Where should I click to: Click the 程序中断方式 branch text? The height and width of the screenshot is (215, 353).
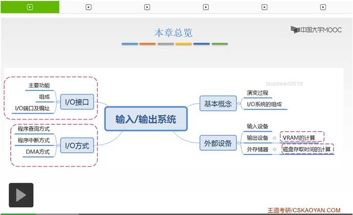pyautogui.click(x=34, y=140)
